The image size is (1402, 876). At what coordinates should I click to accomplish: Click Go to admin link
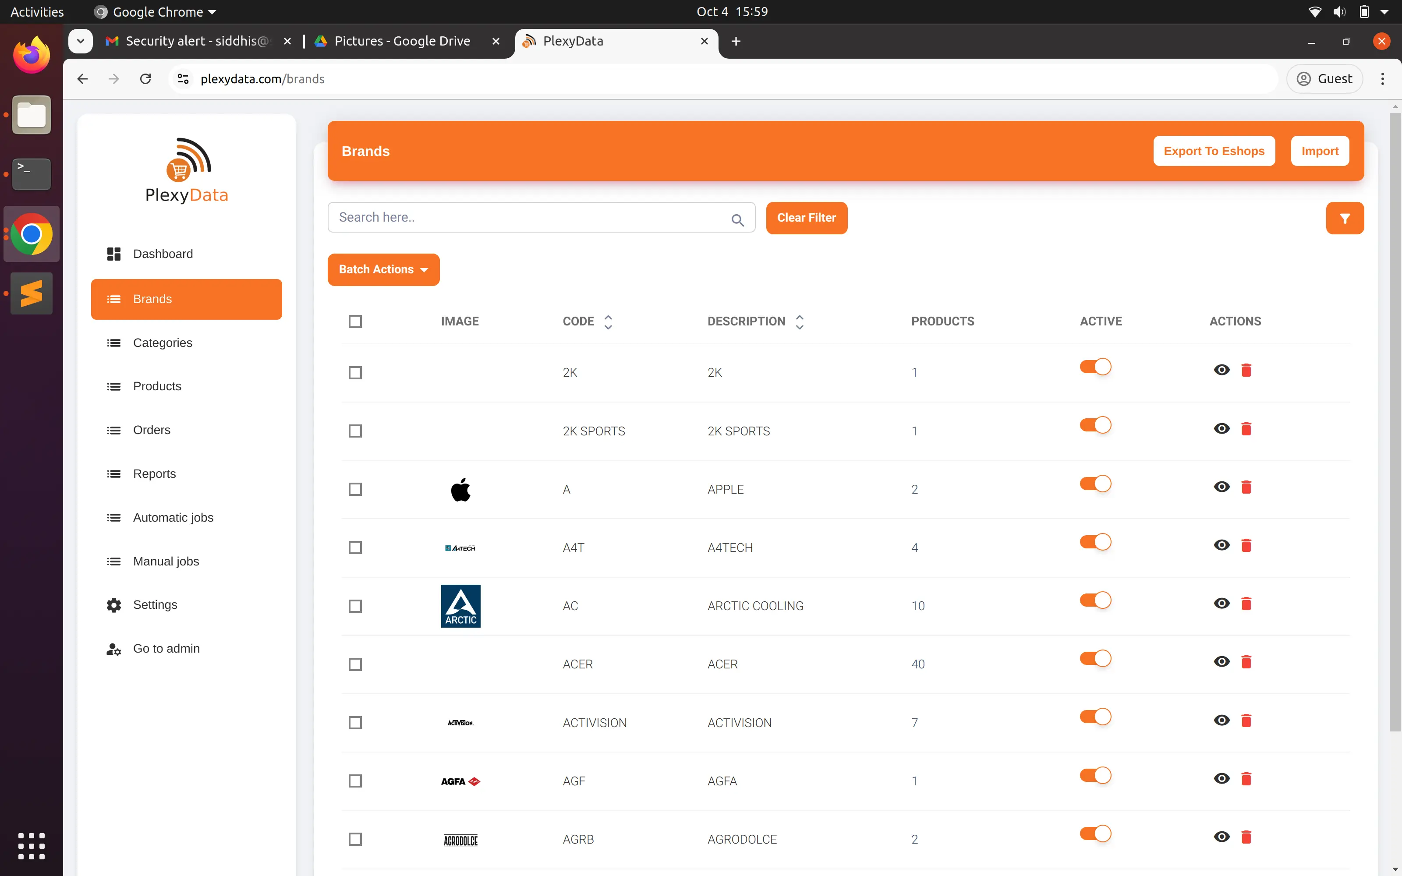pyautogui.click(x=187, y=648)
